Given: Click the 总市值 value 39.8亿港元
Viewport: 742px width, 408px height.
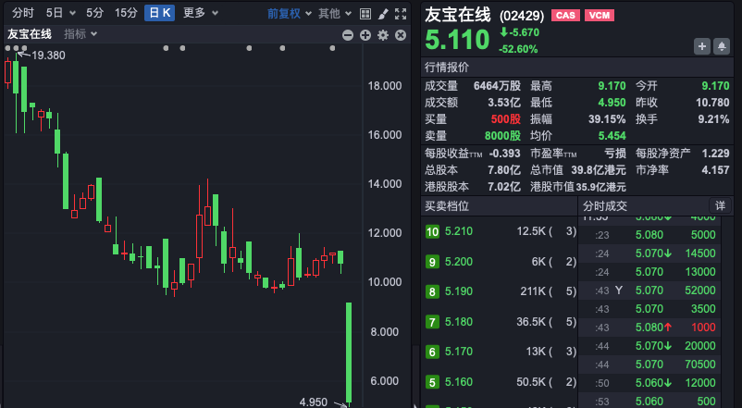Looking at the screenshot, I should [x=599, y=169].
